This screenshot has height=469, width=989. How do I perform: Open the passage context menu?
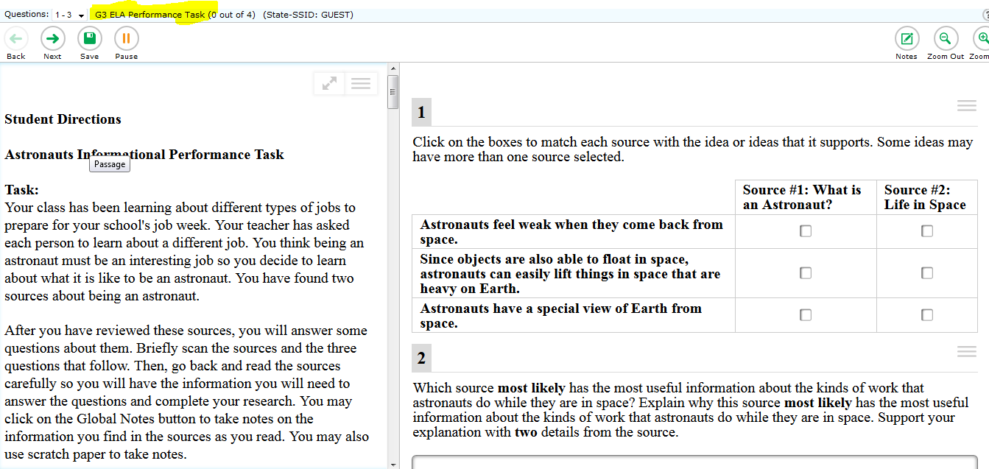coord(361,83)
